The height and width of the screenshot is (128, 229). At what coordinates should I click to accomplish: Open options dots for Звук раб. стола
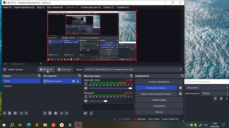click(x=86, y=84)
